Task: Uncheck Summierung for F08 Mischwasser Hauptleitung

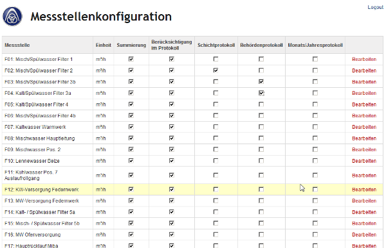Action: (131, 138)
